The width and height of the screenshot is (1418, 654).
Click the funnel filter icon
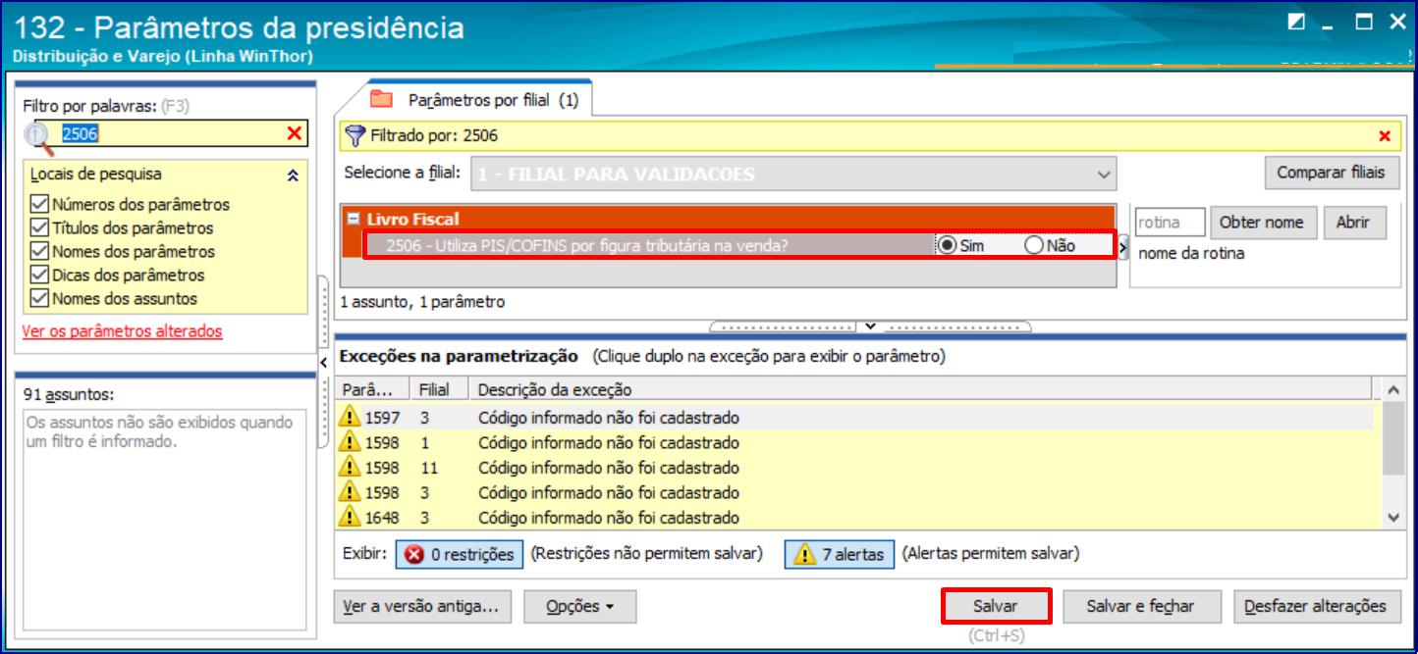coord(355,136)
